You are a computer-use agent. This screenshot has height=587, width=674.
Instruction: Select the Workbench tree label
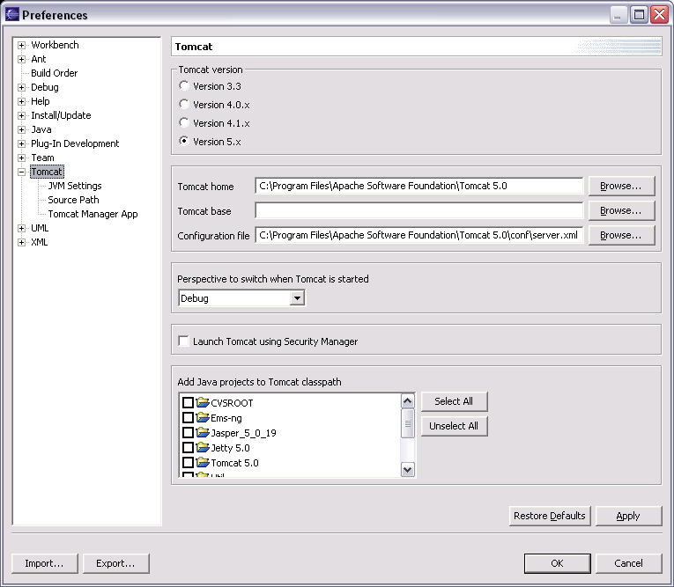[55, 45]
